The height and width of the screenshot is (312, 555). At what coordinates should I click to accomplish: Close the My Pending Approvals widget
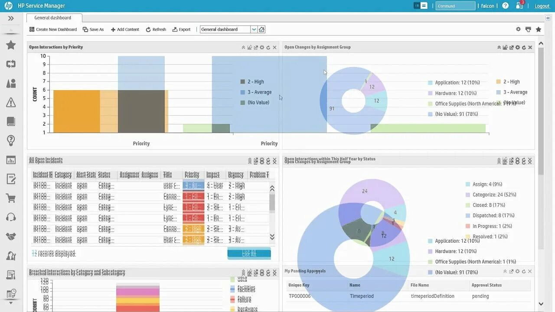tap(530, 271)
